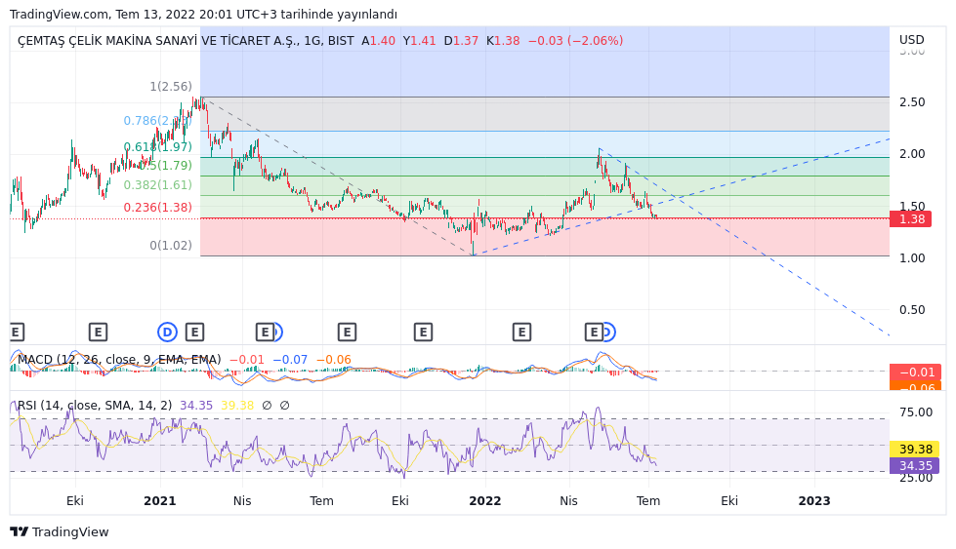Open the dividend marker before 2021
The height and width of the screenshot is (549, 956).
coord(167,333)
